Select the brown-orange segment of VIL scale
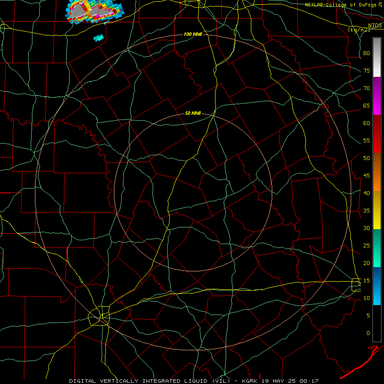 pos(377,172)
